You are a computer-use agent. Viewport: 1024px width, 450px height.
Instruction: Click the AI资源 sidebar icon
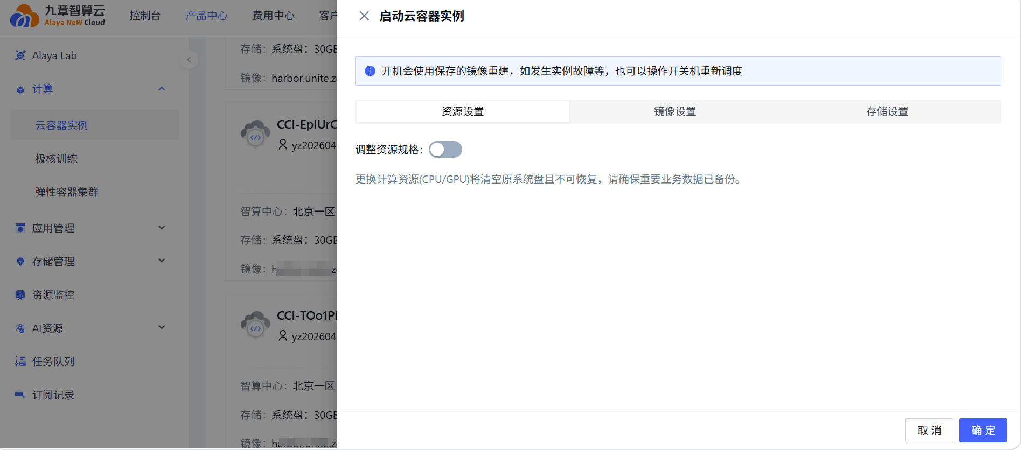[20, 328]
